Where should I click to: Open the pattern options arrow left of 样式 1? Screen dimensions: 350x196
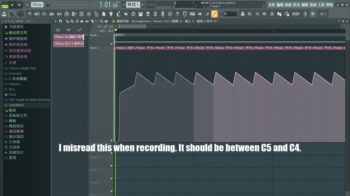point(124,5)
